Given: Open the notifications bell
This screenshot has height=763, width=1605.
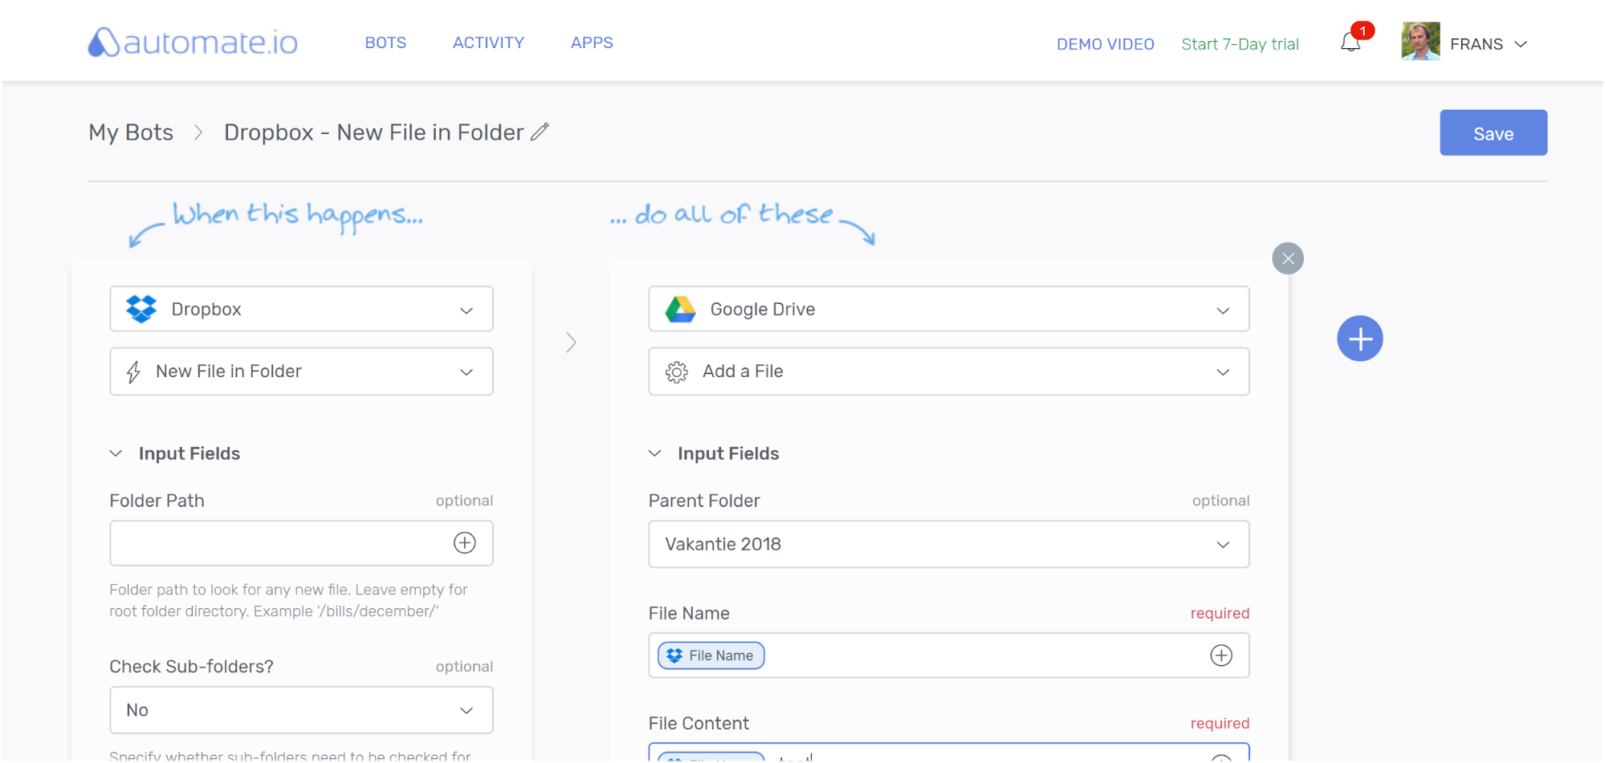Looking at the screenshot, I should 1351,42.
